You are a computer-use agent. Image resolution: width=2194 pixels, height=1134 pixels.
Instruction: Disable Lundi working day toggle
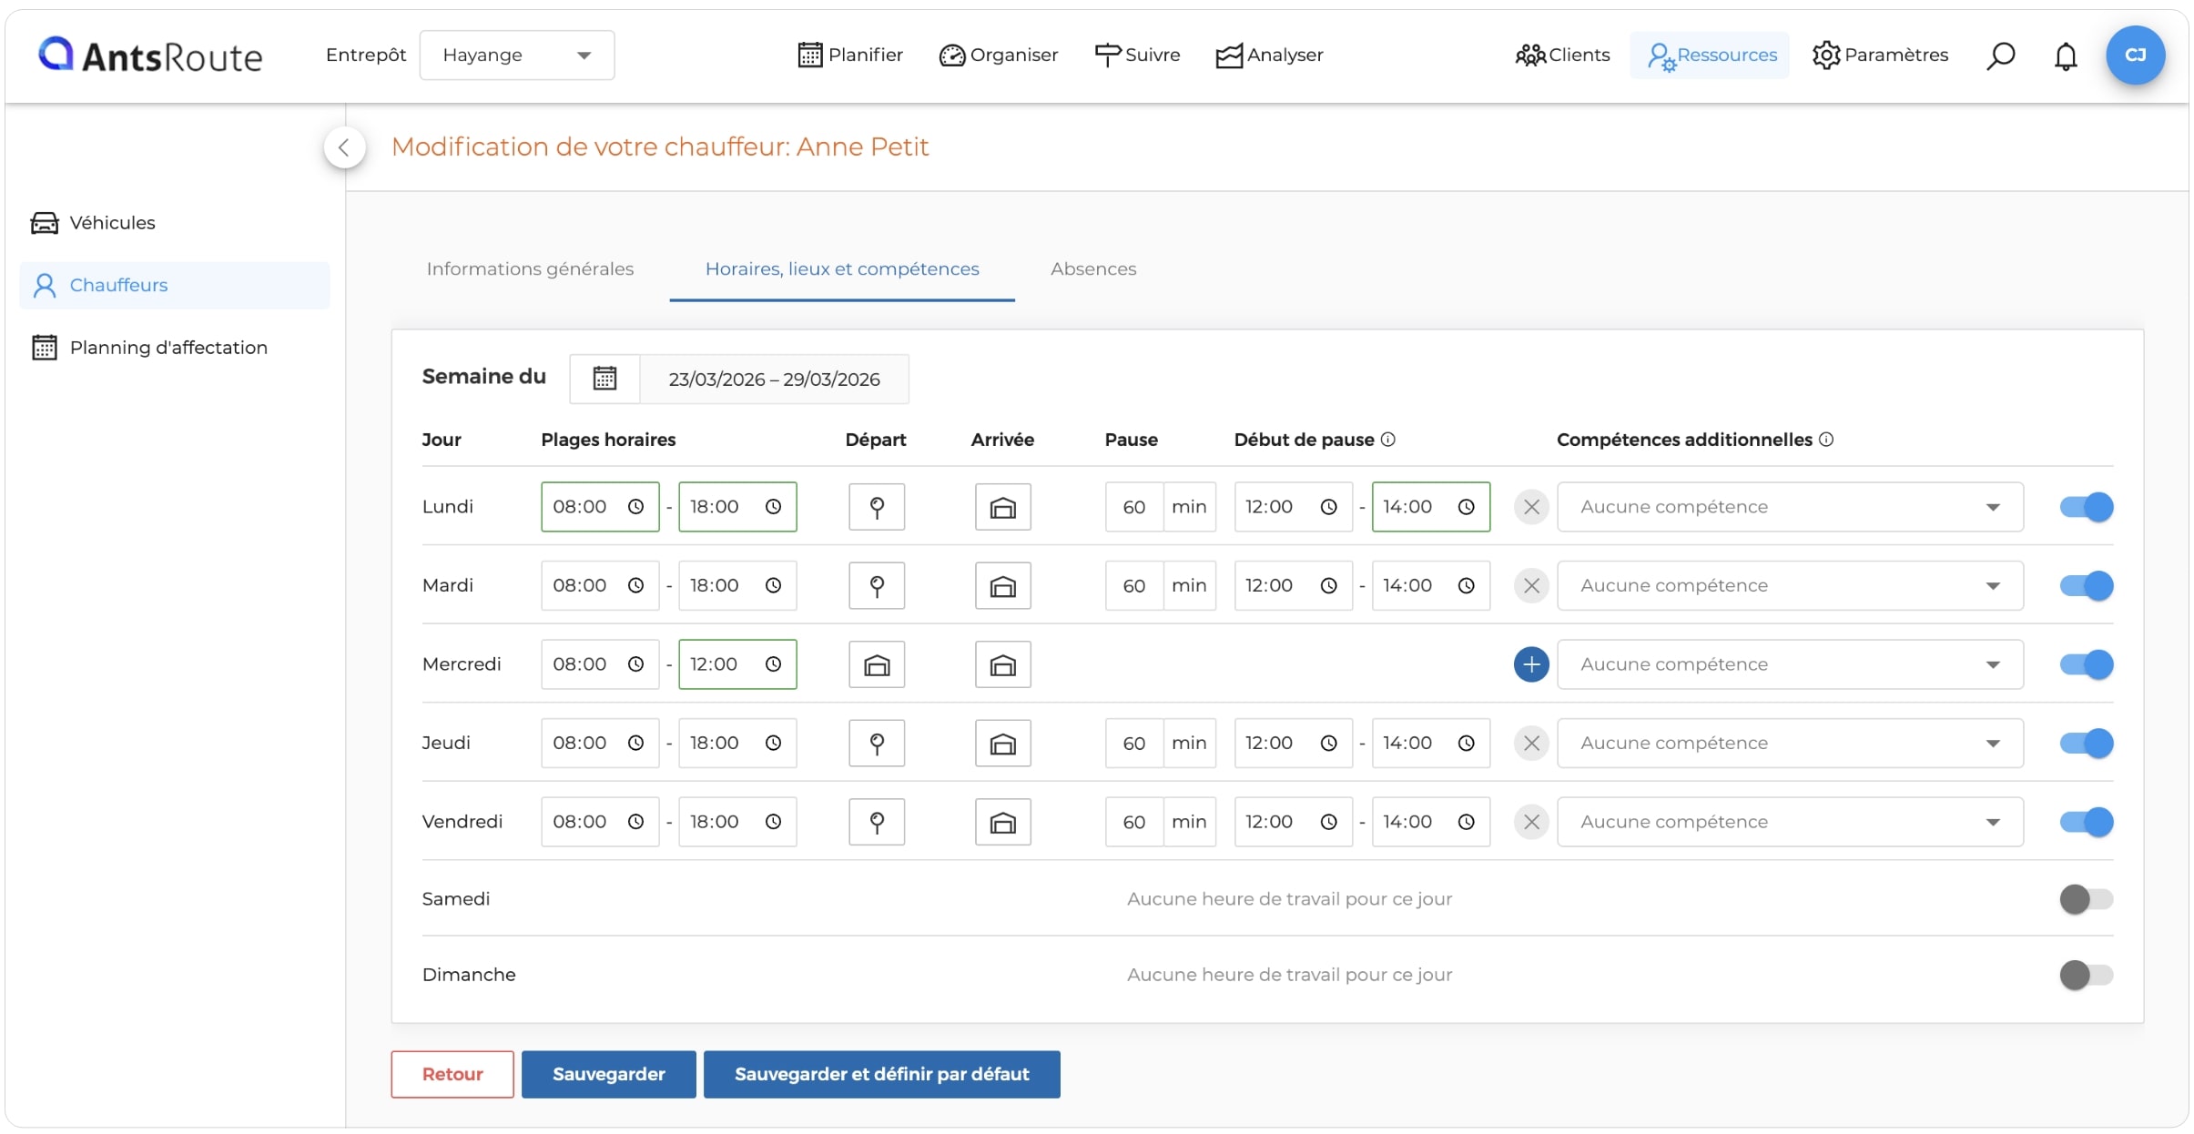tap(2086, 507)
